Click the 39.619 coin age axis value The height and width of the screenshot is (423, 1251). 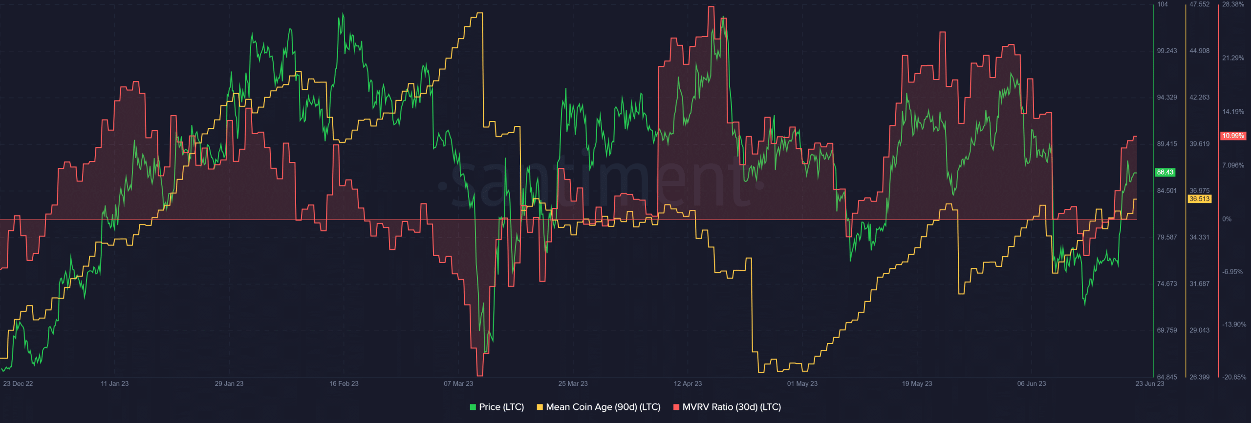[1200, 144]
